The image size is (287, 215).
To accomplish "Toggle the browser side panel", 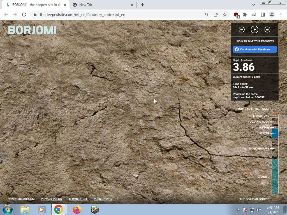I will coord(263,15).
